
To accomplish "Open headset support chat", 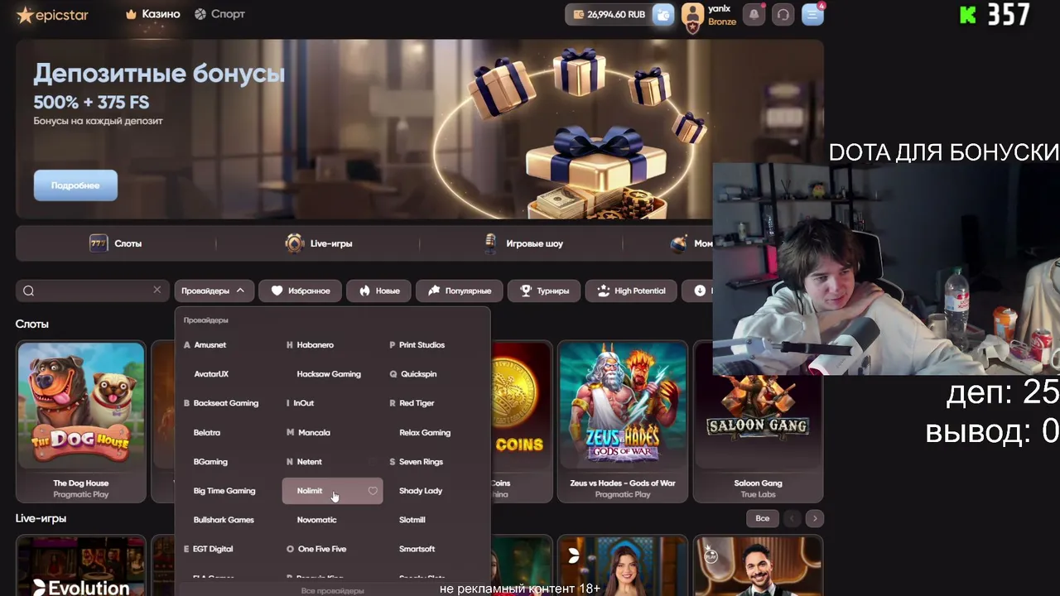I will [783, 14].
